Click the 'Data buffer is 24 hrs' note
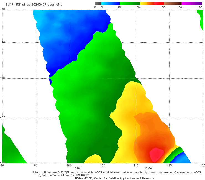205x180 pixels. click(64, 175)
